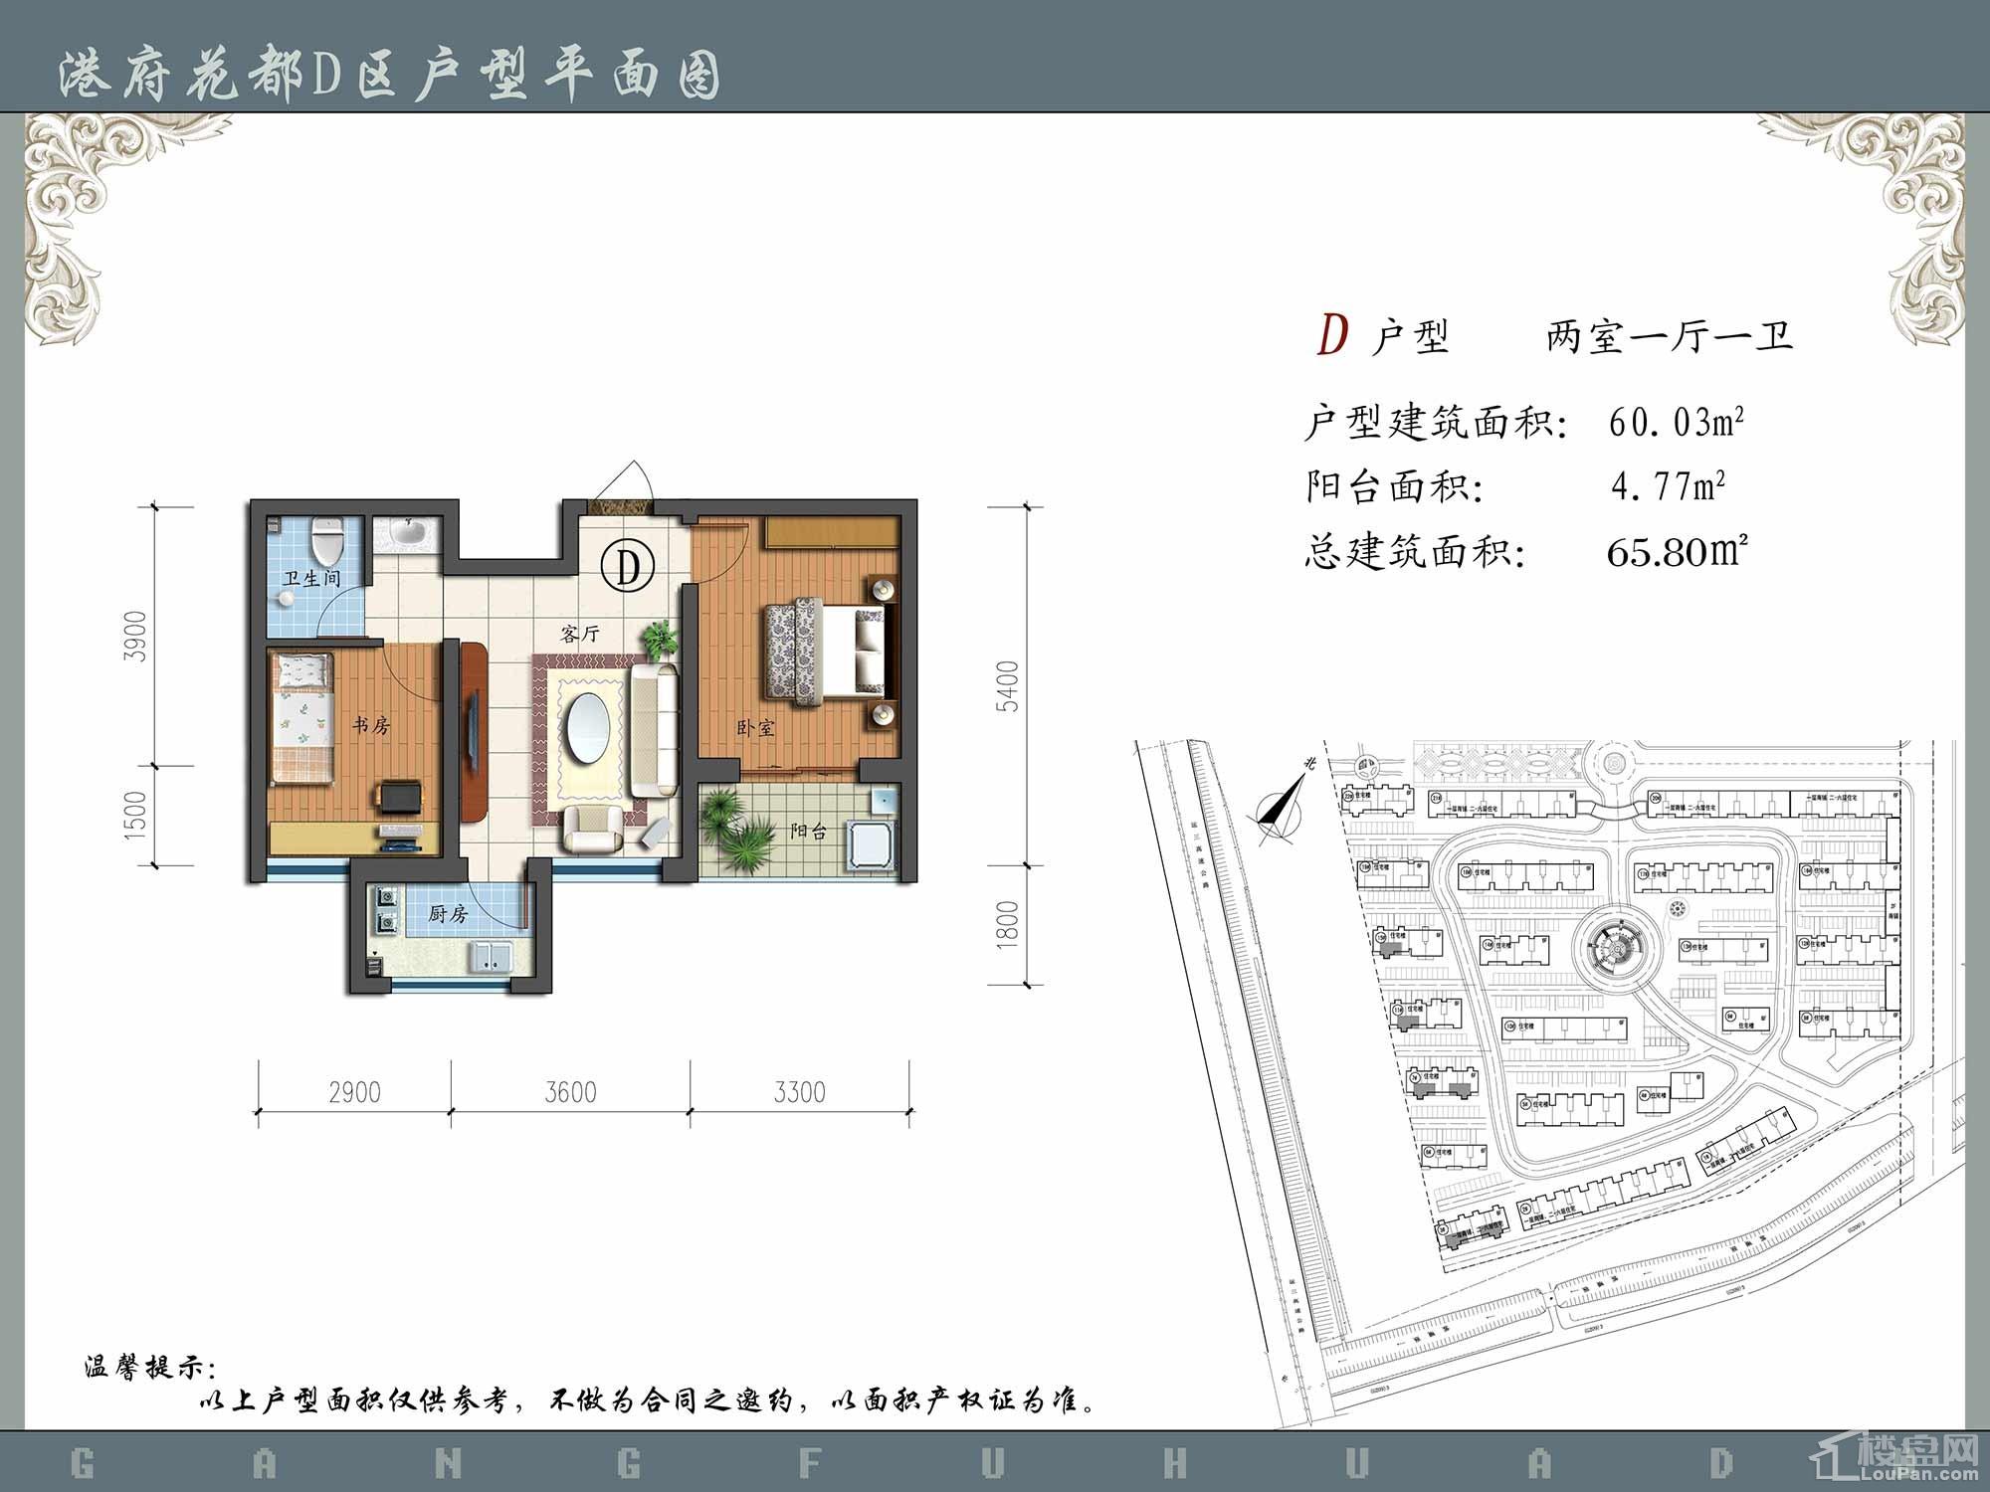Click the circled D unit marker
Viewport: 1990px width, 1492px height.
[628, 566]
